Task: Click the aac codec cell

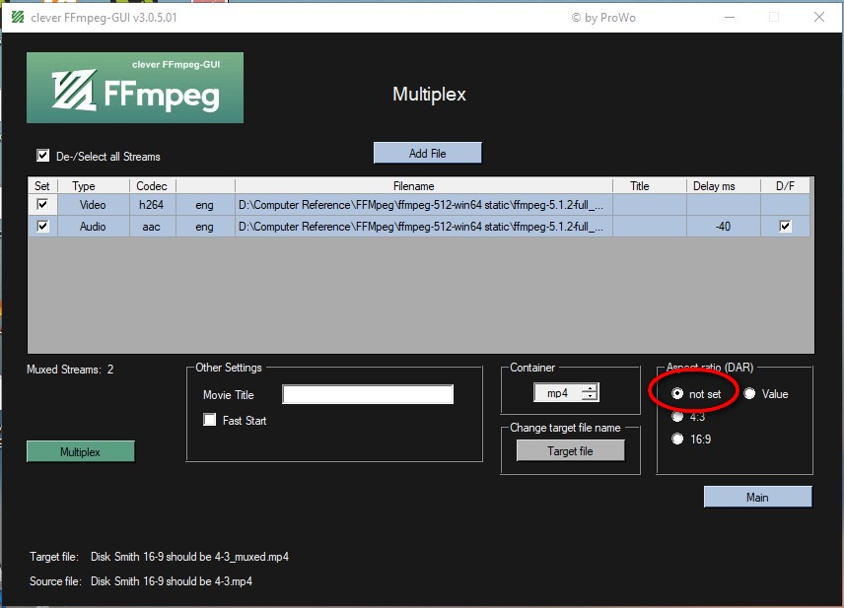Action: click(x=152, y=227)
